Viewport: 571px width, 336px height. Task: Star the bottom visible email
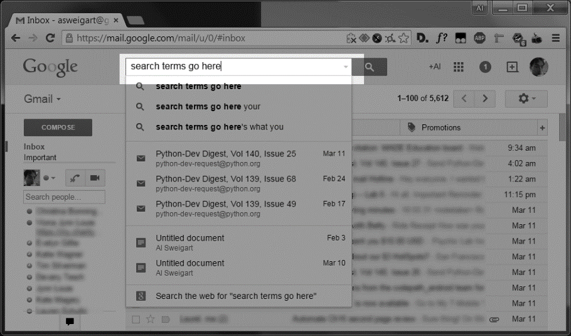(x=150, y=319)
